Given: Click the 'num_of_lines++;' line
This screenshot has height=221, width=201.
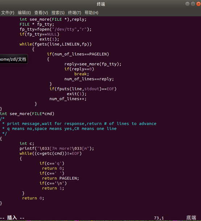Looking at the screenshot, I should 68,99.
